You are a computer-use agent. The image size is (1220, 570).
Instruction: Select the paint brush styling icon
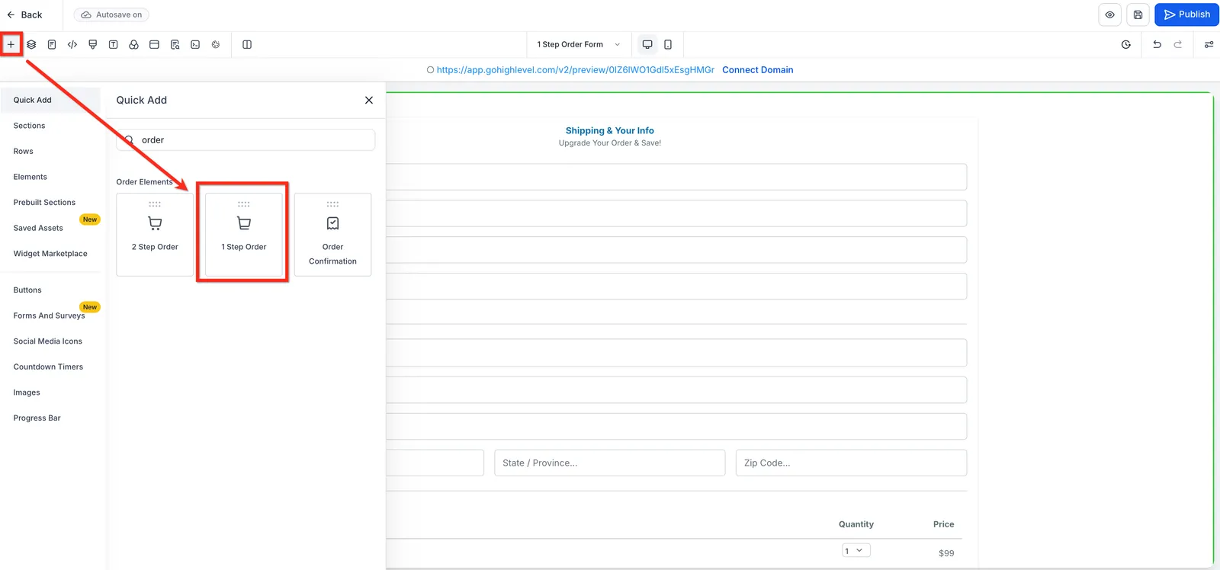point(93,44)
